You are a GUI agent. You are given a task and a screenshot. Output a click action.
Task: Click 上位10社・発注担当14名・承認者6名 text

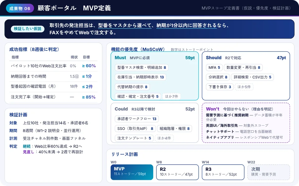[55, 123]
